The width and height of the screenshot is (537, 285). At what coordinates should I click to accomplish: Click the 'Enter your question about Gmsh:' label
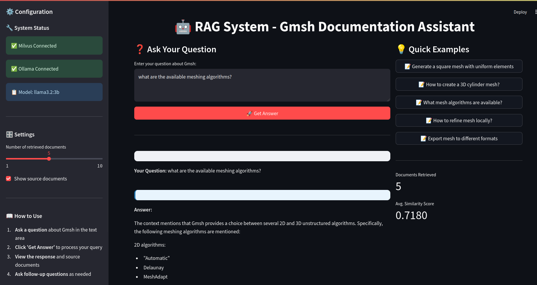click(165, 64)
